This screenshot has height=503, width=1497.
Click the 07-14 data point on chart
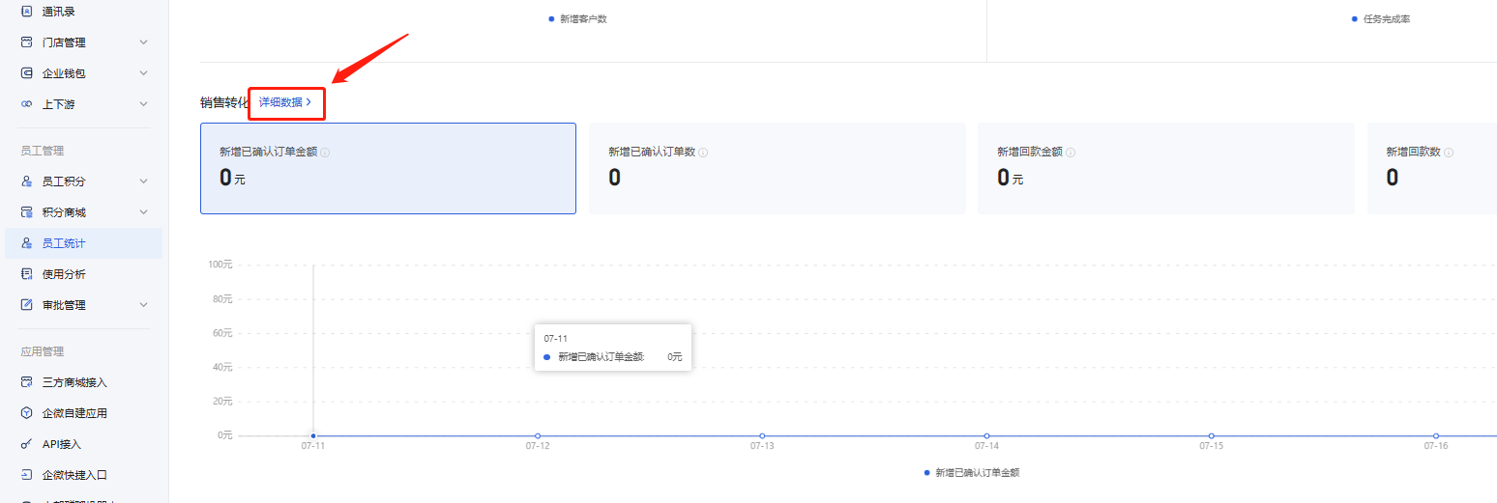pos(986,435)
